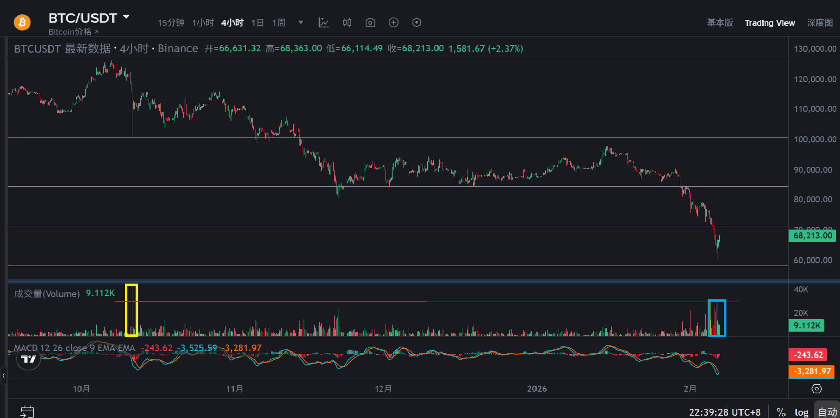Click the orange Bitcoin logo icon
This screenshot has height=418, width=840.
(22, 22)
